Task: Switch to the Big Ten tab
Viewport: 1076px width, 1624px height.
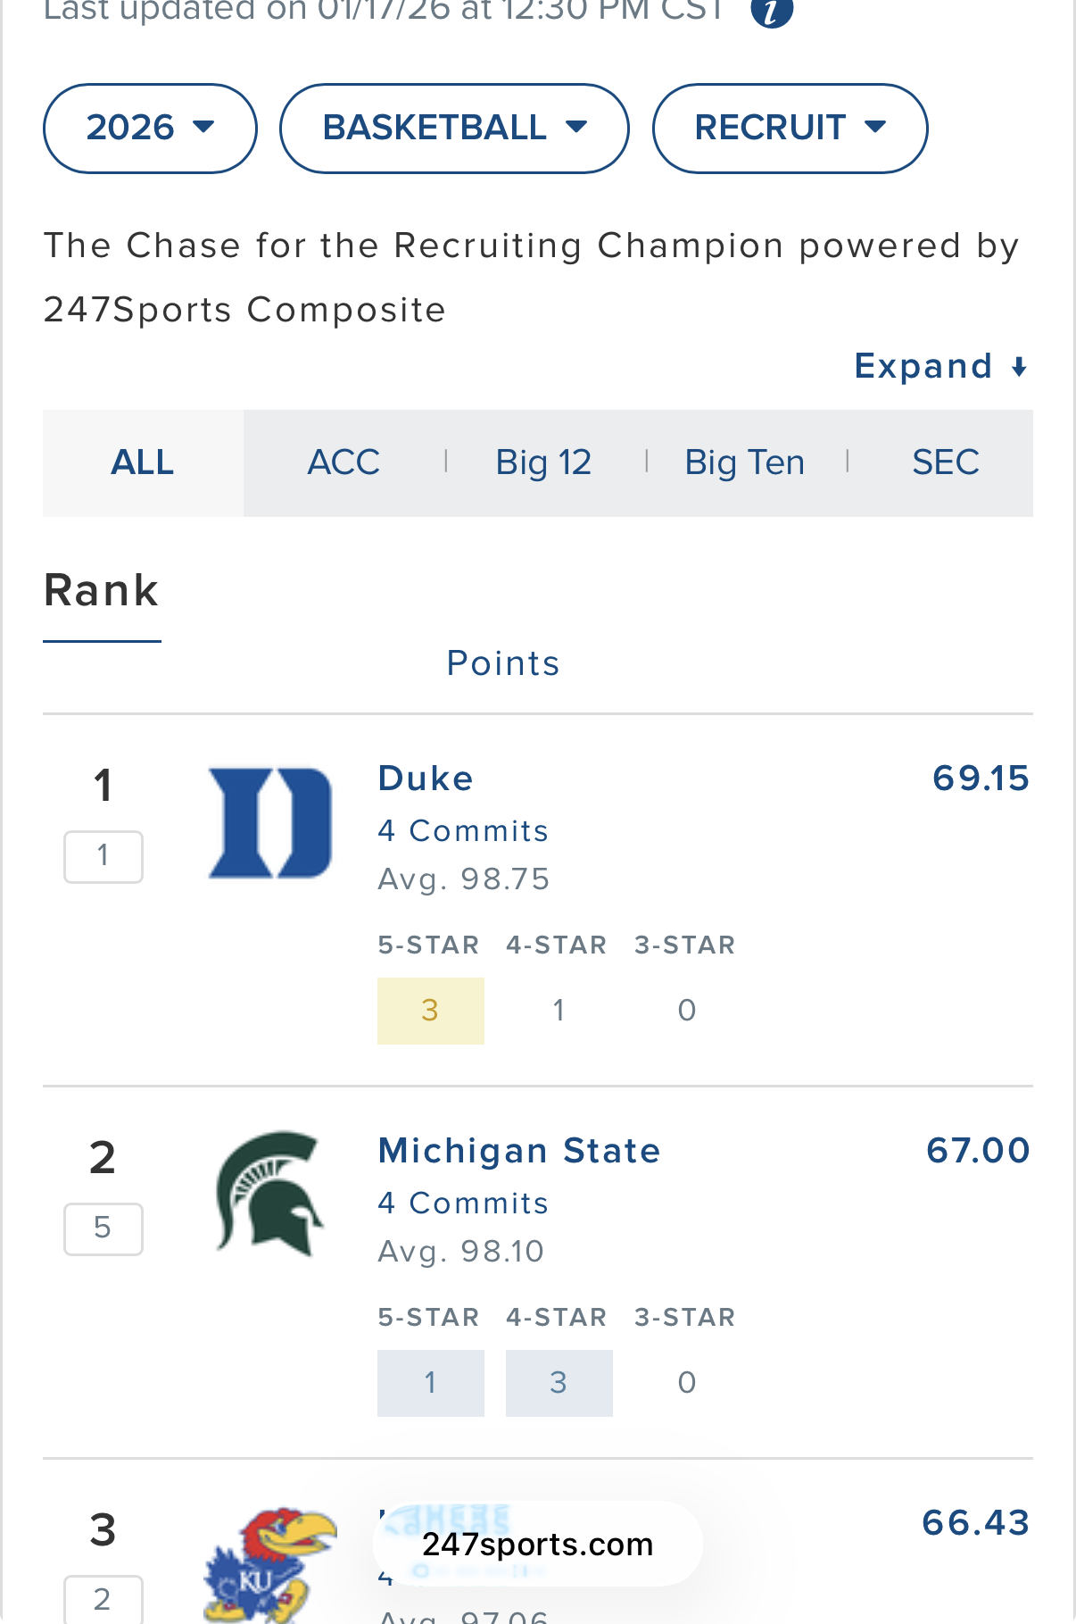Action: point(744,463)
